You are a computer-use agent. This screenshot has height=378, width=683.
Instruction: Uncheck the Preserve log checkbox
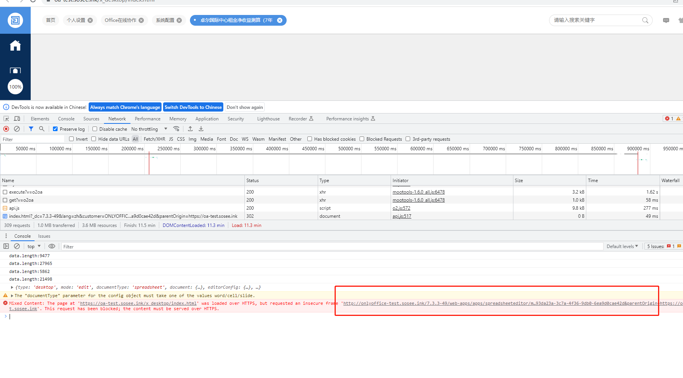tap(55, 129)
